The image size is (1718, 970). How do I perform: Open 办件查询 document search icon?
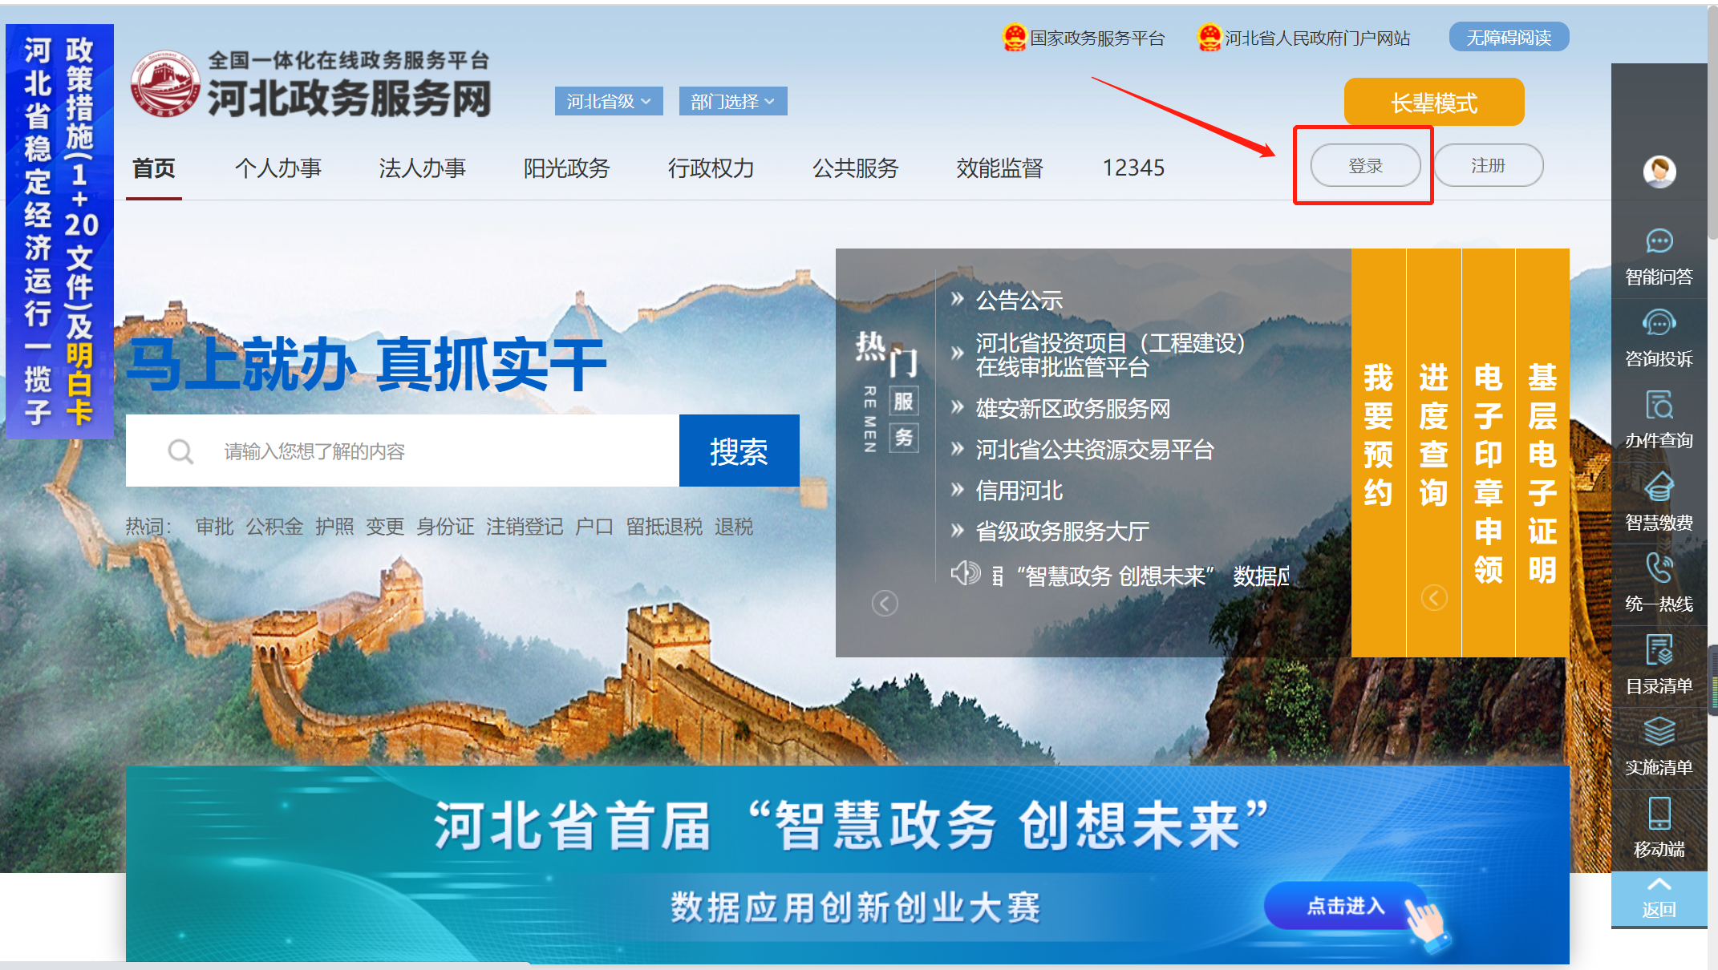coord(1659,405)
